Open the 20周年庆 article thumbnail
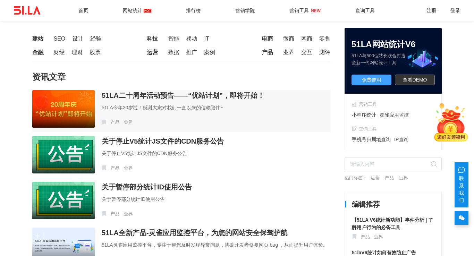Viewport: 474px width, 256px height. pos(64,109)
